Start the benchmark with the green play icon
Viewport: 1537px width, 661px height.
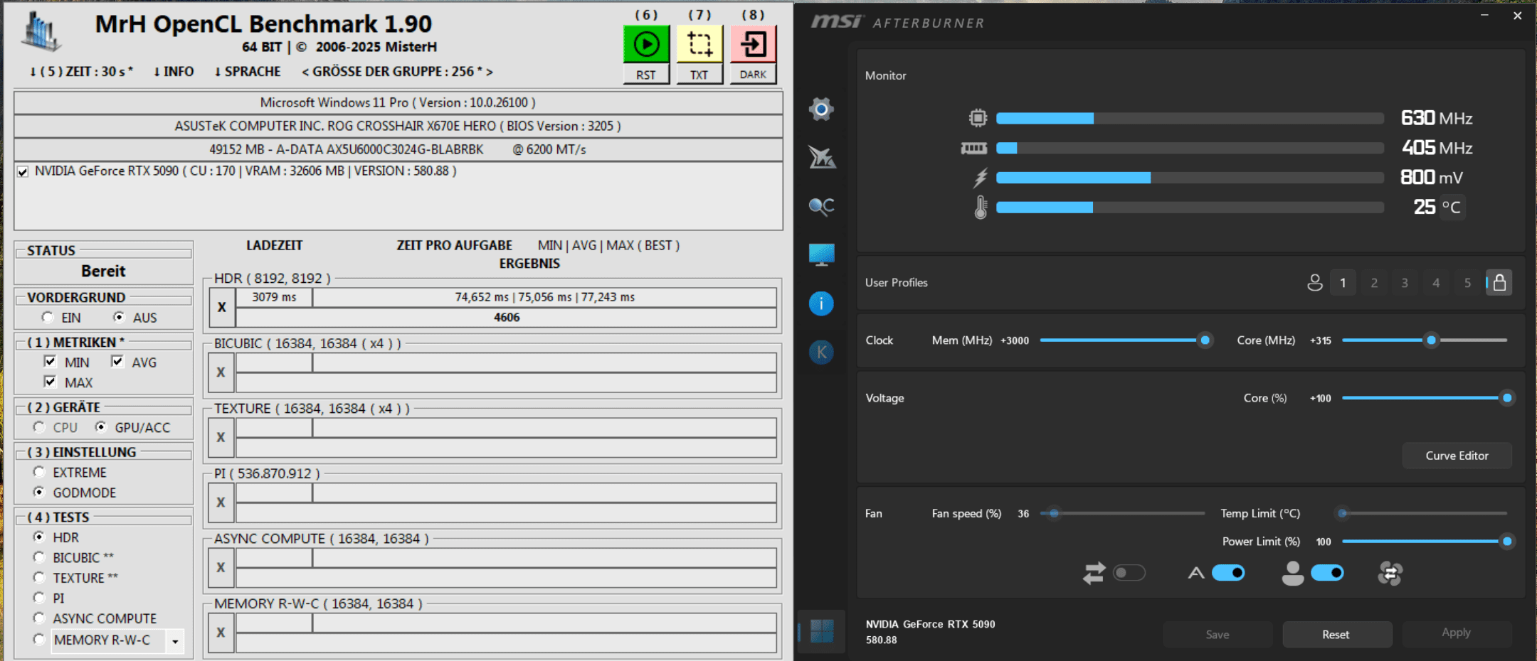tap(646, 44)
